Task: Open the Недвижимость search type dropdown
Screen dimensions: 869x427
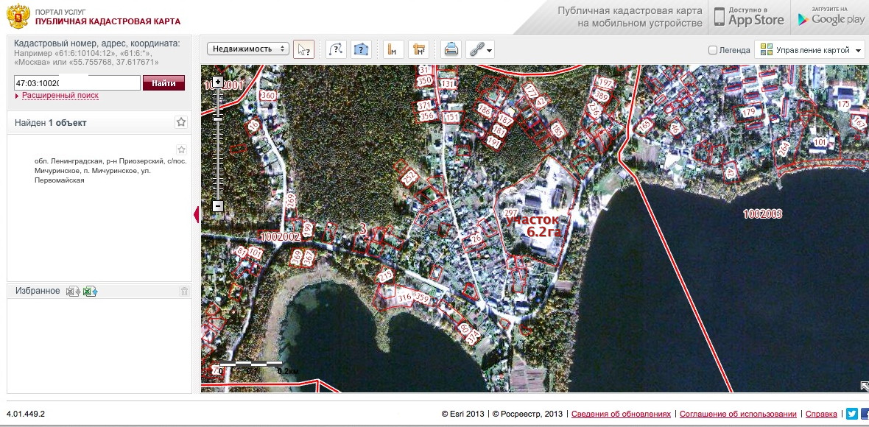Action: [248, 49]
